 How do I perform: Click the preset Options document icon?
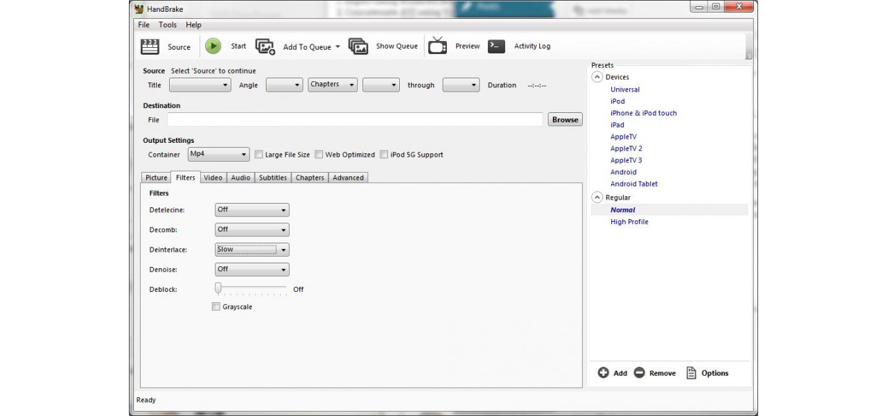[x=691, y=373]
